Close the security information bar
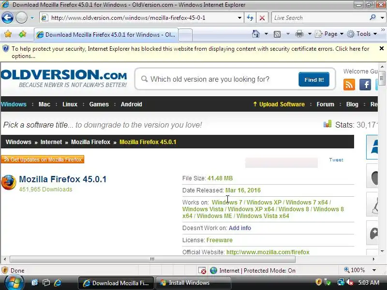Screen dimensions: 387x290 point(381,49)
